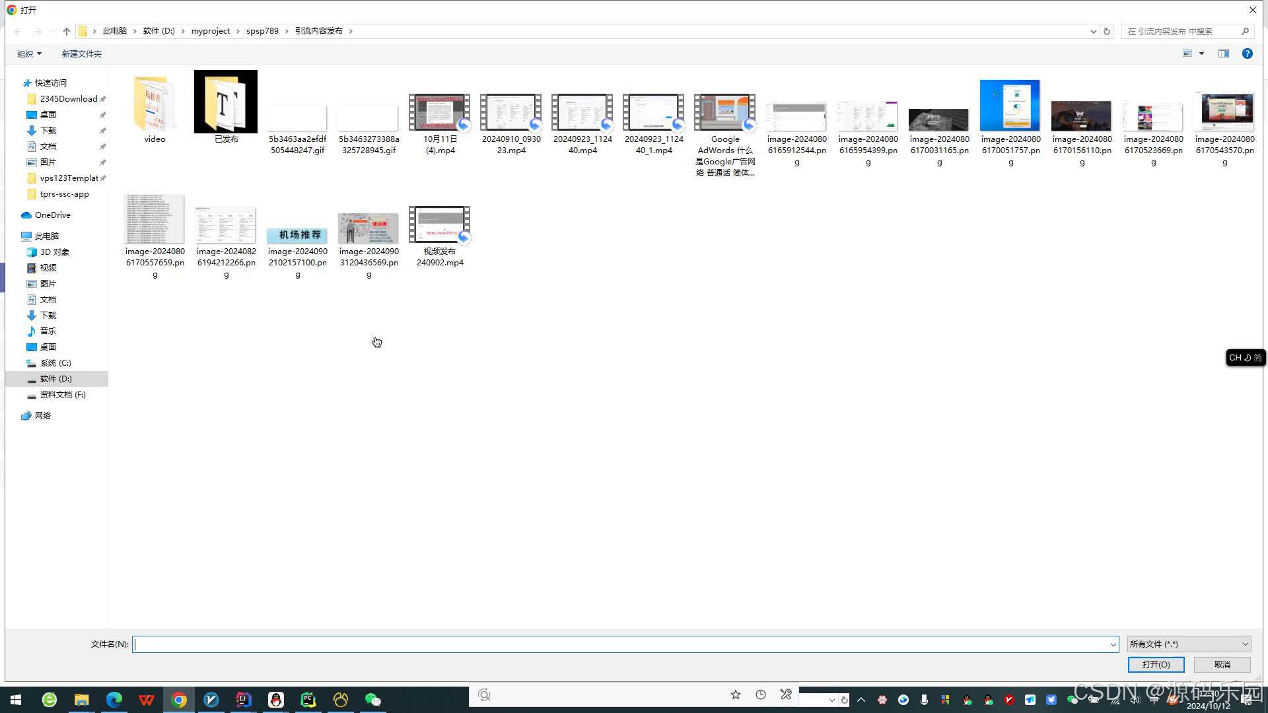
Task: Select OneDrive in the navigation pane
Action: tap(52, 215)
